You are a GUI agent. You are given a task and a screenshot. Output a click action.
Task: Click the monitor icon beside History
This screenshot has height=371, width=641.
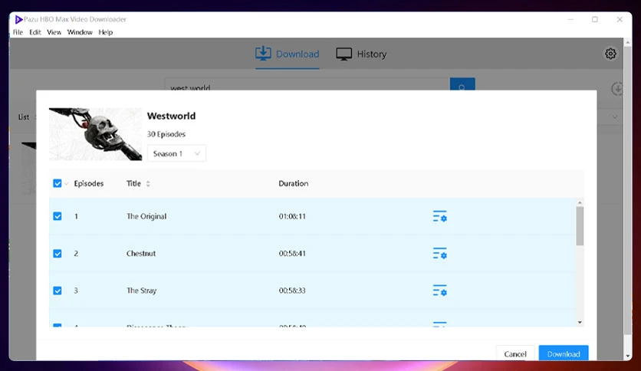click(x=344, y=54)
